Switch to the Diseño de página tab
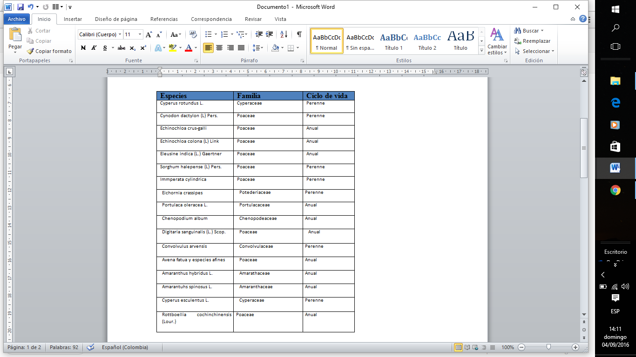This screenshot has height=357, width=636. point(116,19)
